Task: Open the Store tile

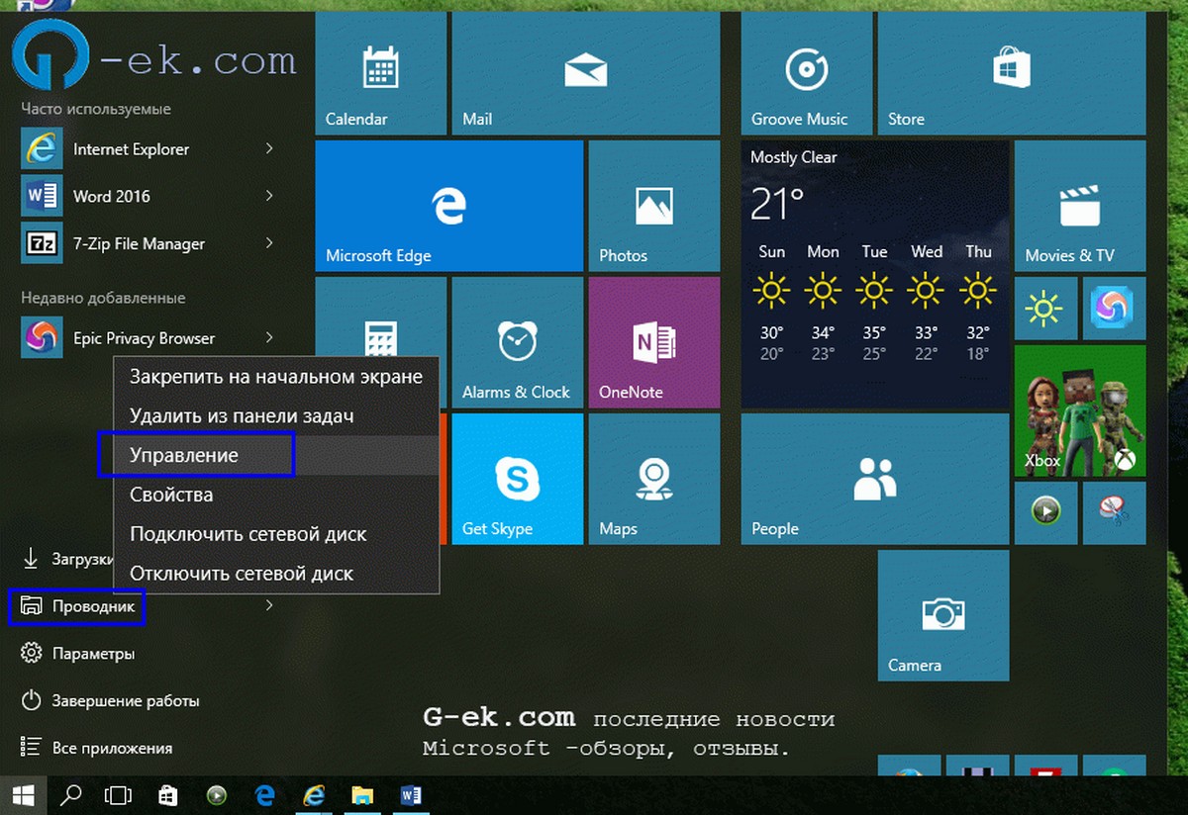Action: 1012,73
